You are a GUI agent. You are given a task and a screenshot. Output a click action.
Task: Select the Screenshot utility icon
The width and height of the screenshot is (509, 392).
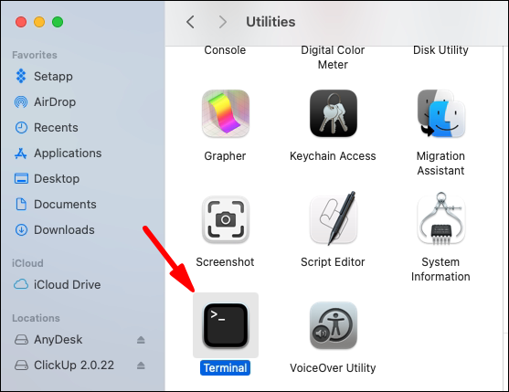pos(226,219)
